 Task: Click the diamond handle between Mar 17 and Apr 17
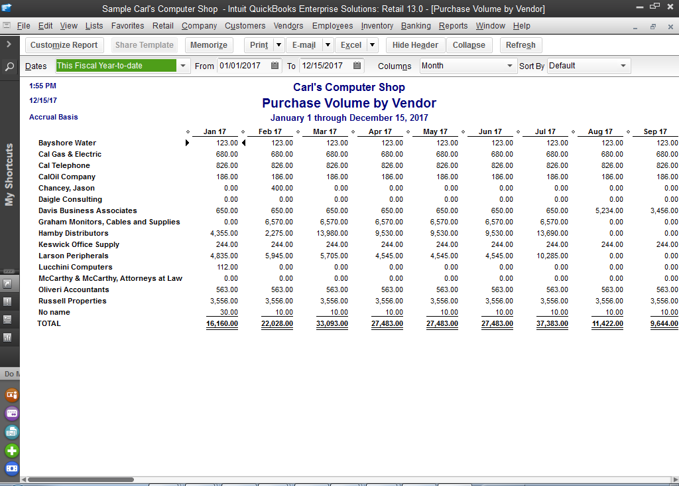[x=353, y=132]
